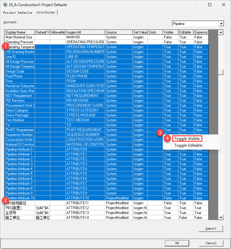This screenshot has height=249, width=231.
Task: Click the application icon in title bar
Action: [x=5, y=5]
